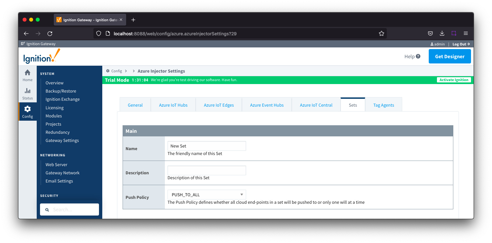This screenshot has height=243, width=492.
Task: Open the Status section icon
Action: pos(28,91)
